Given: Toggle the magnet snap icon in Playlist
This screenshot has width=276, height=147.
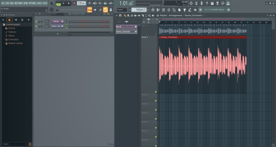Looking at the screenshot, I should pos(120,16).
